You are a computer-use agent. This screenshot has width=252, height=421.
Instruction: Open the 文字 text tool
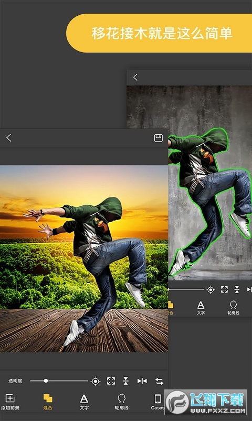[84, 402]
